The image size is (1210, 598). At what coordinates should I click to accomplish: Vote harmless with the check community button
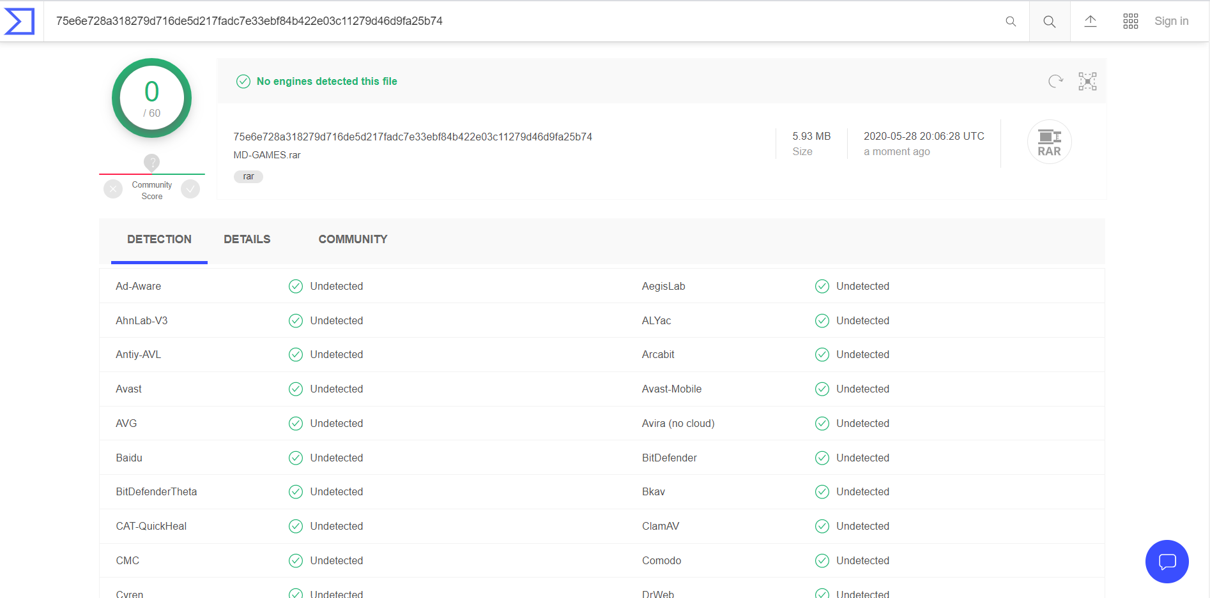tap(190, 189)
